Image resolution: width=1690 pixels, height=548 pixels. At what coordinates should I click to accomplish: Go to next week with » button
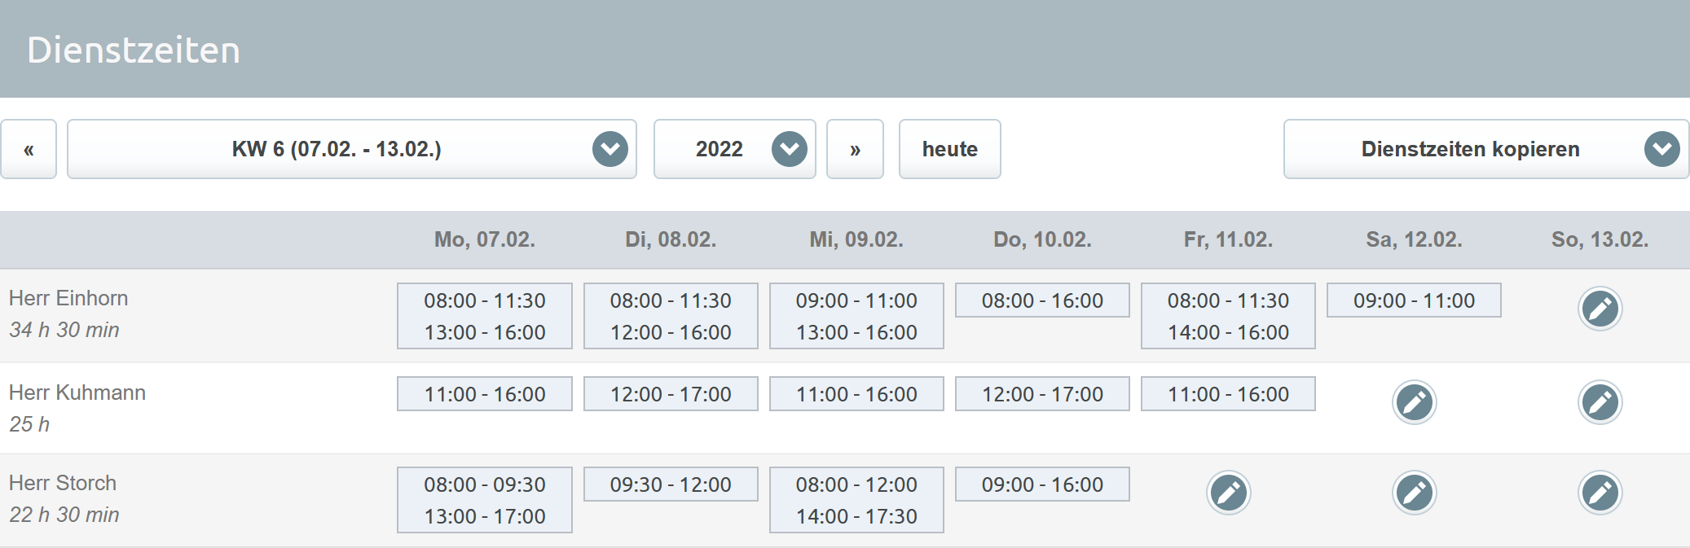[x=855, y=149]
